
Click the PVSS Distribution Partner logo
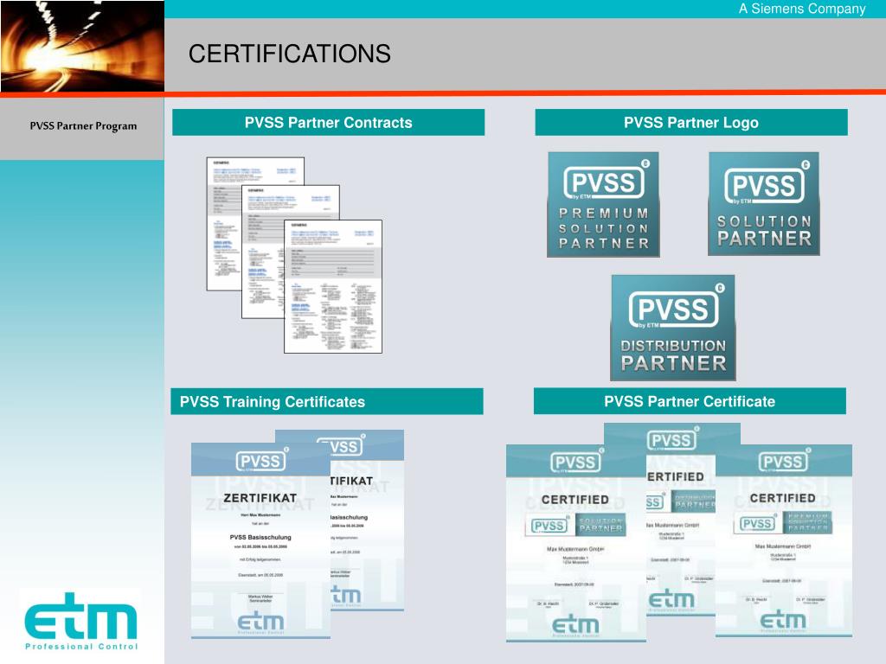[x=673, y=328]
